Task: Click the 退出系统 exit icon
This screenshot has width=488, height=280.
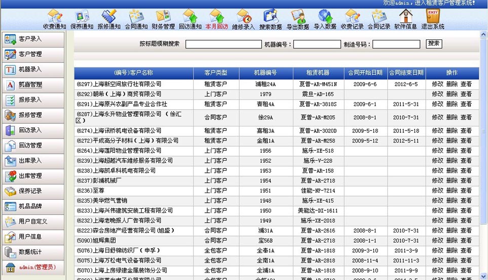Action: tap(433, 19)
